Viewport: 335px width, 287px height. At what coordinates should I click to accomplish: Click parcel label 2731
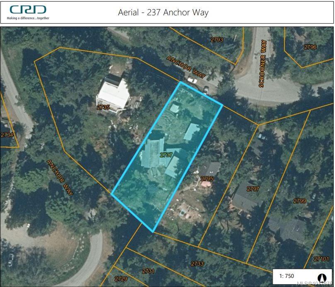click(x=148, y=271)
